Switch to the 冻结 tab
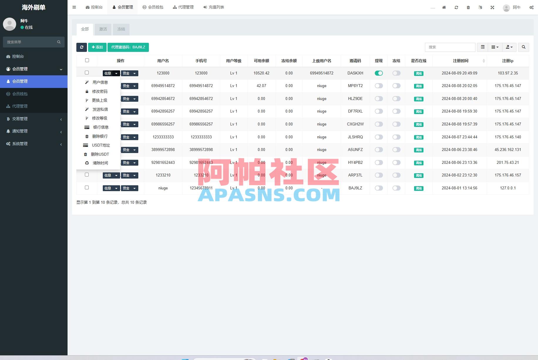 121,29
